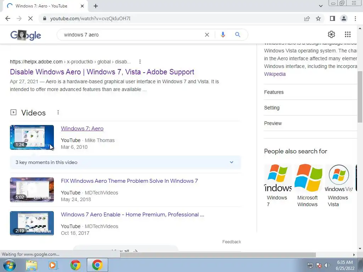Click the volume speaker tray icon

tap(327, 265)
